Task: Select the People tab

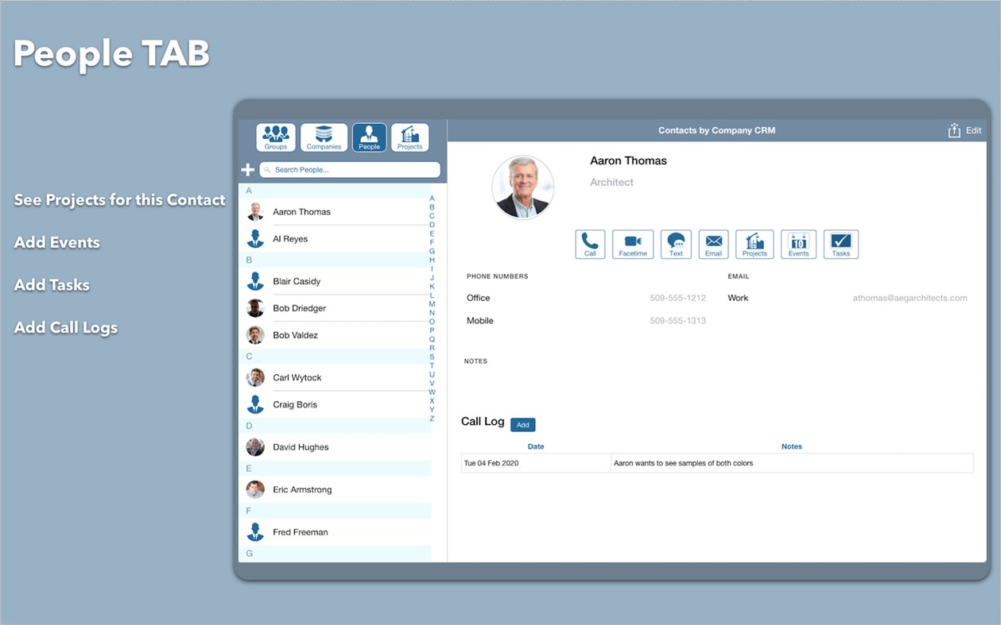Action: [x=369, y=137]
